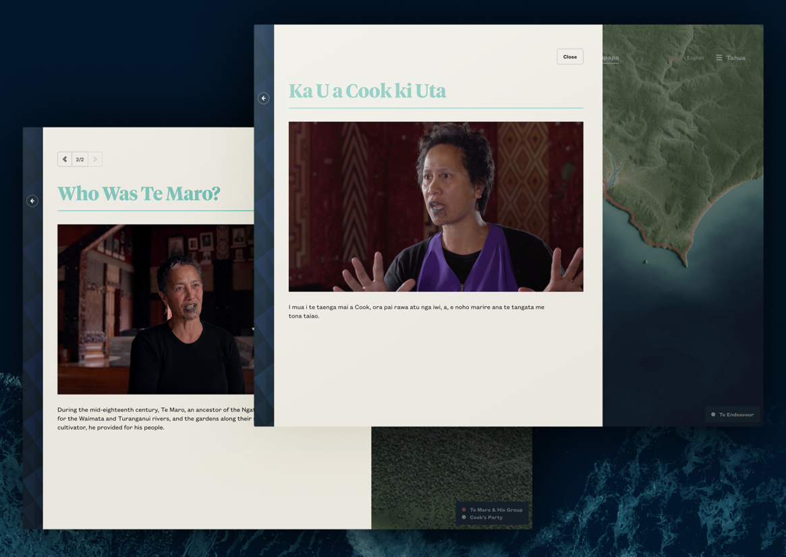
Task: Click the Te Reo caption under the video
Action: [x=416, y=312]
